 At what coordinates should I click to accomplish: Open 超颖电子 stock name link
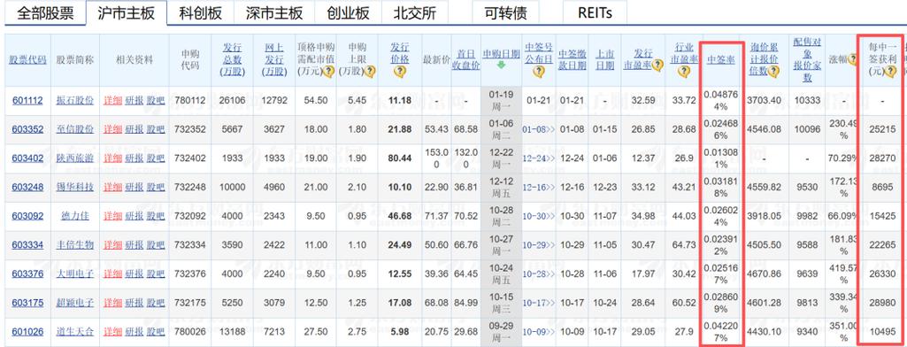[x=75, y=303]
